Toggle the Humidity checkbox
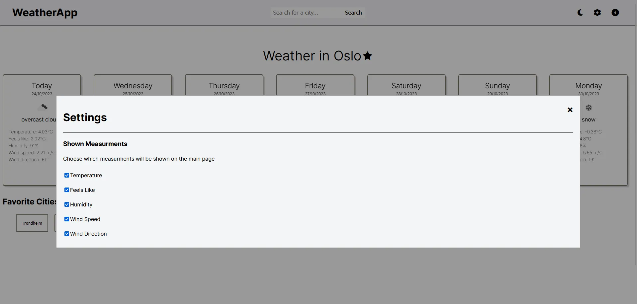 pyautogui.click(x=67, y=204)
